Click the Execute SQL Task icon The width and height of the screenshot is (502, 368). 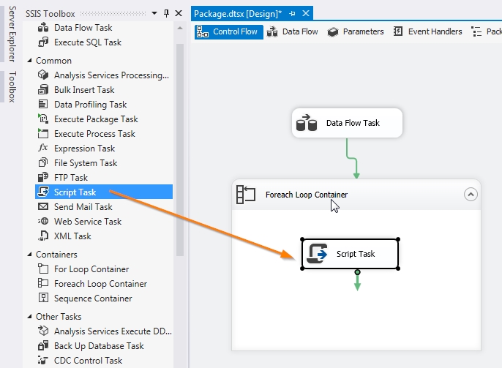point(43,42)
